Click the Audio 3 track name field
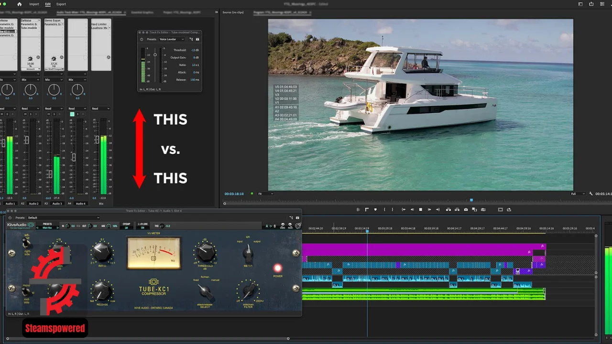The width and height of the screenshot is (612, 344). (x=57, y=204)
